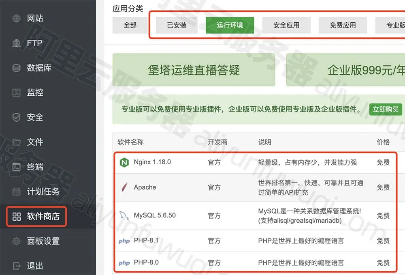
Task: Switch to the 已安装 (Installed) tab
Action: 176,25
